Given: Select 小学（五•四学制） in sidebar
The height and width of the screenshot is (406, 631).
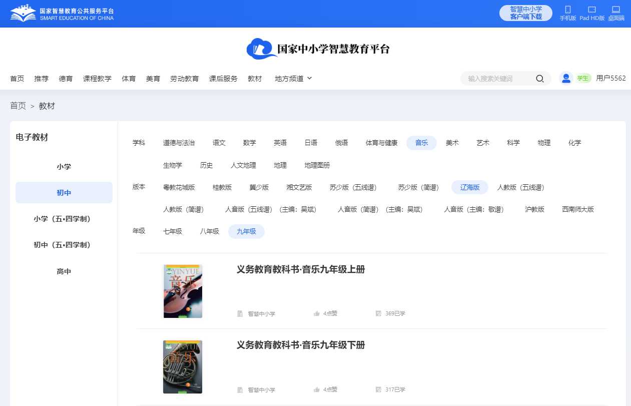Looking at the screenshot, I should tap(64, 219).
